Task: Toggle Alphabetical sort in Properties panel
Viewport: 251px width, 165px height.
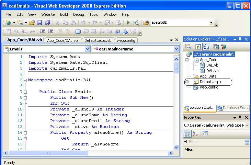Action: coord(195,134)
